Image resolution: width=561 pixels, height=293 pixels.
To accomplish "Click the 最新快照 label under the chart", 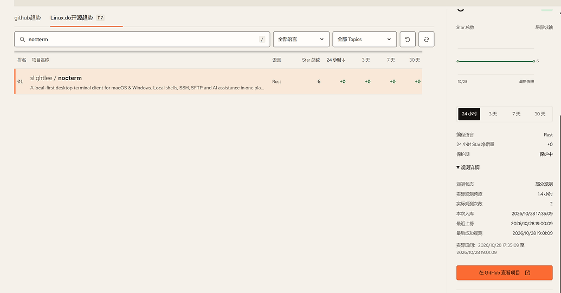I will point(527,81).
